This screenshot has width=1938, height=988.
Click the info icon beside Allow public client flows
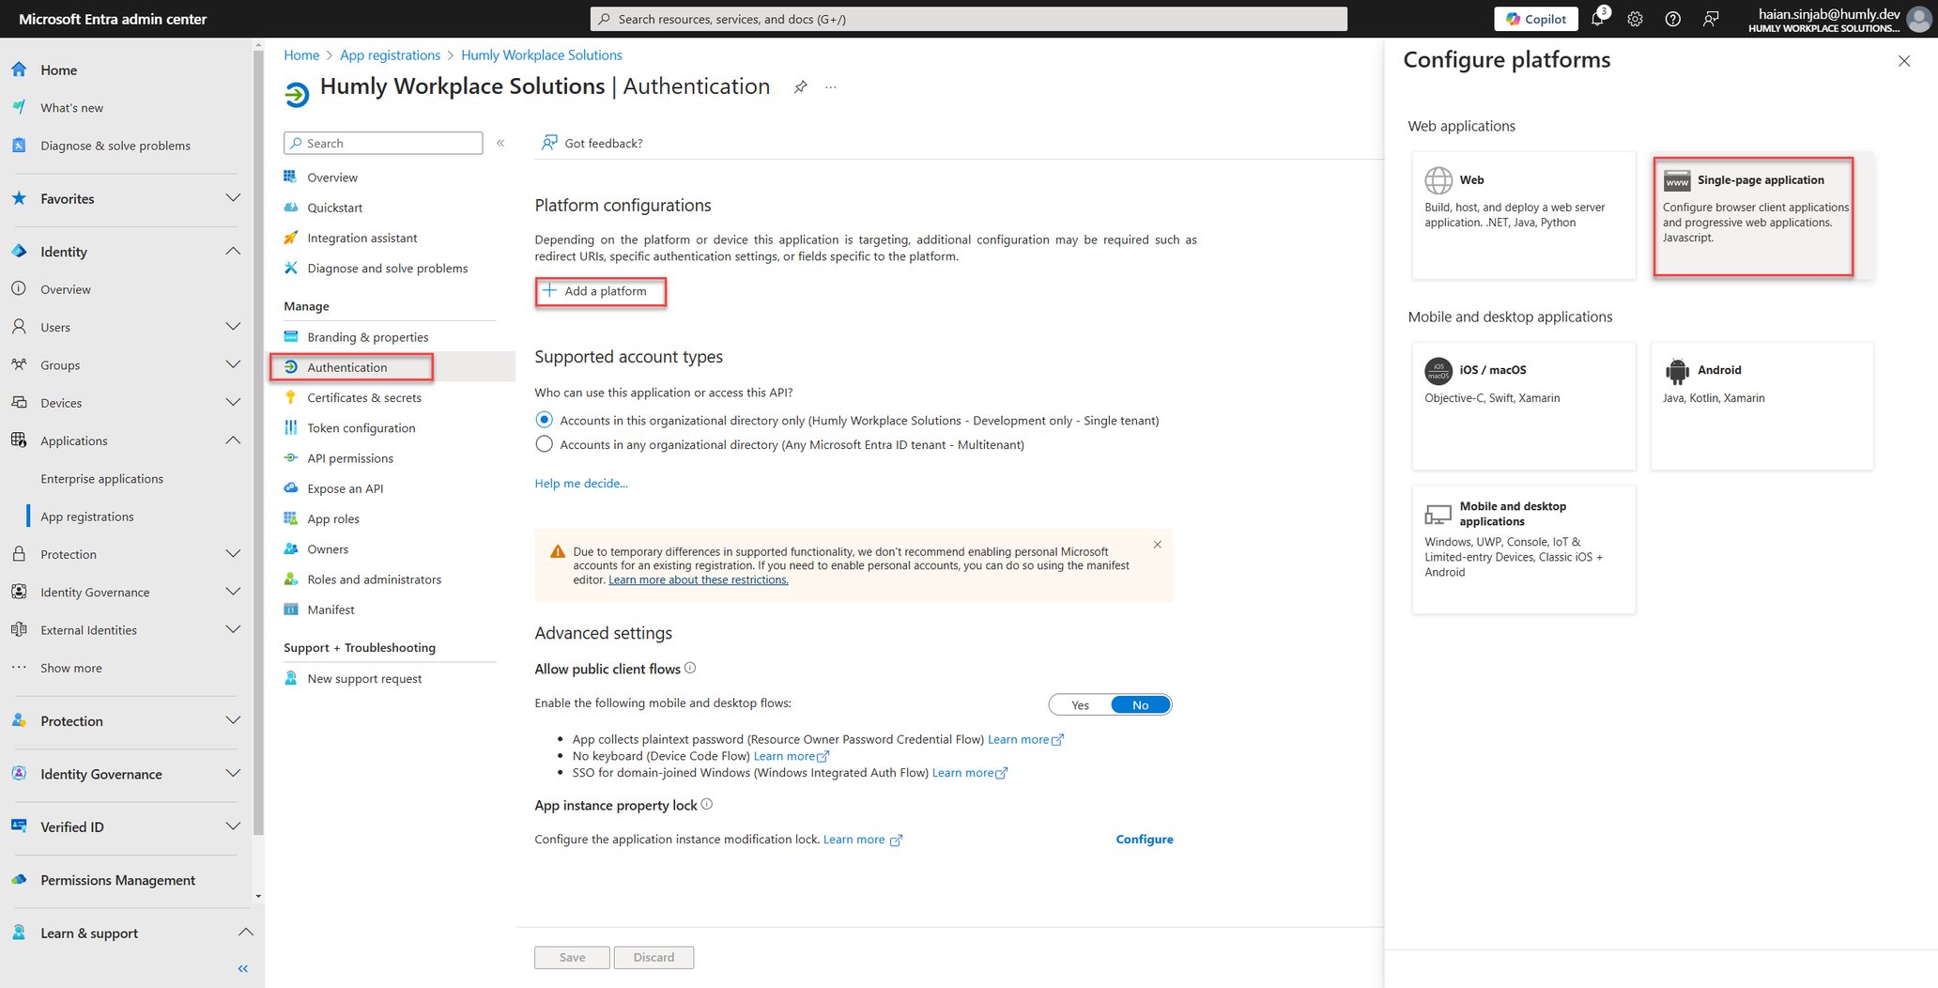click(x=690, y=669)
